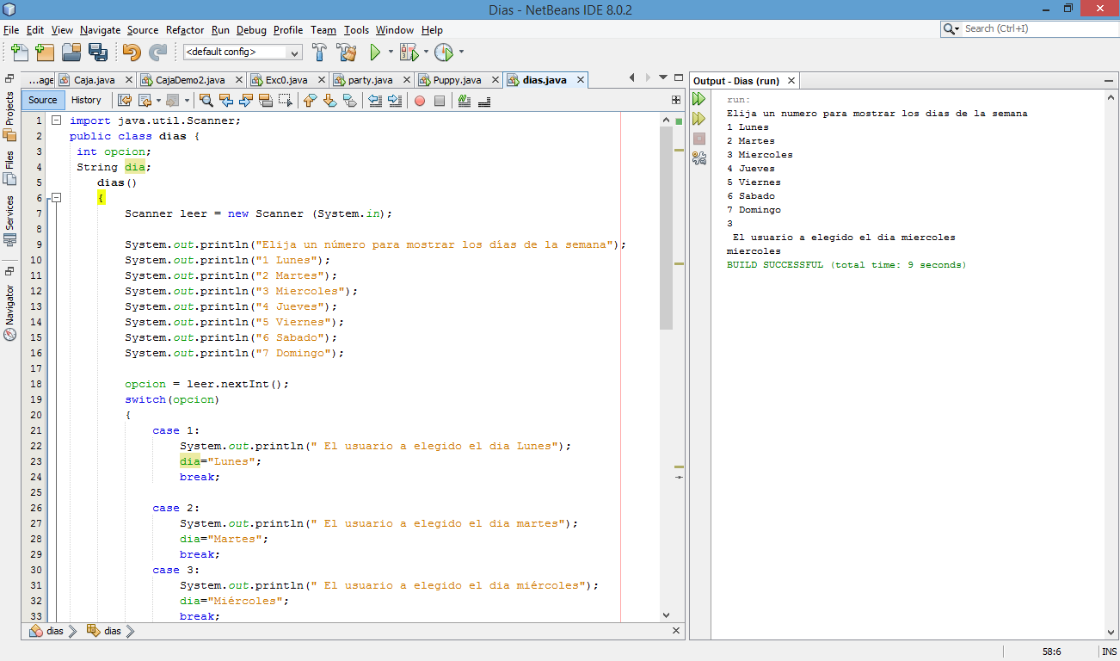Re-run the program from the Output panel
The width and height of the screenshot is (1120, 661).
699,99
